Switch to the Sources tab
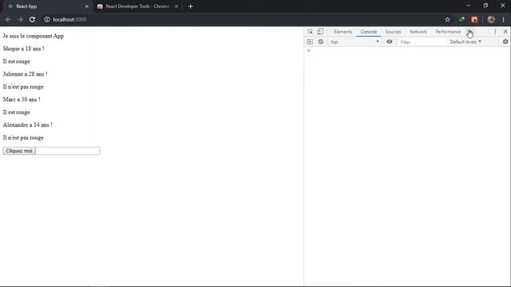 coord(393,32)
